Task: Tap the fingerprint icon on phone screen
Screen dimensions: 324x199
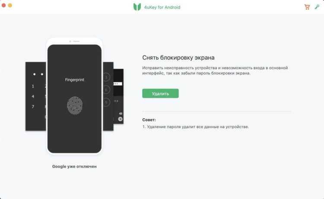Action: click(75, 105)
